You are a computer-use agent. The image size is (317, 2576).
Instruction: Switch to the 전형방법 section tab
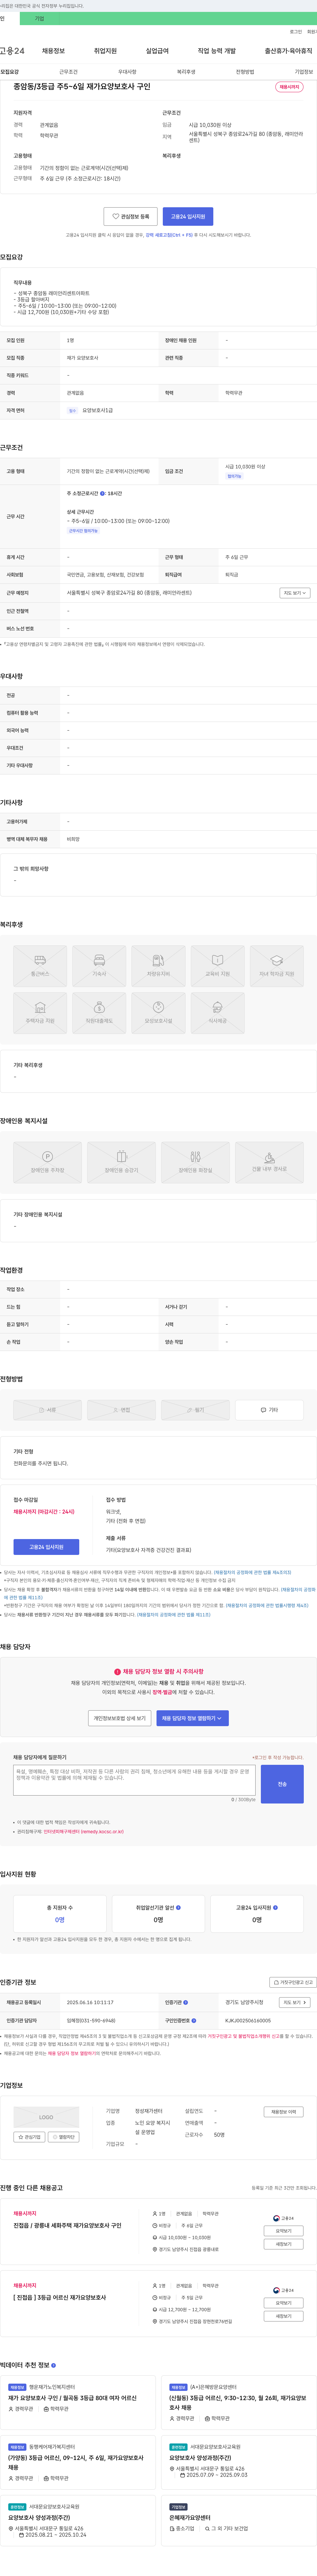pos(245,72)
